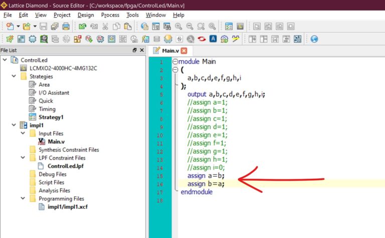
Task: Click the Zoom Out magnifier icon
Action: pos(189,26)
